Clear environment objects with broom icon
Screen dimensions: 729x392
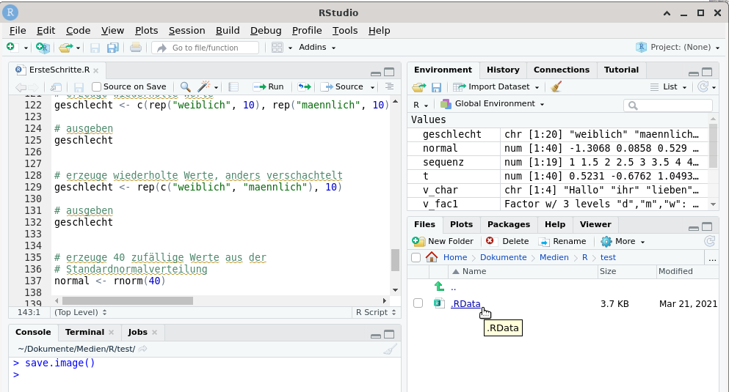556,86
